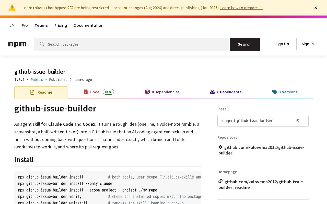The image size is (327, 204).
Task: Open the 2 Versions tab
Action: click(x=285, y=92)
